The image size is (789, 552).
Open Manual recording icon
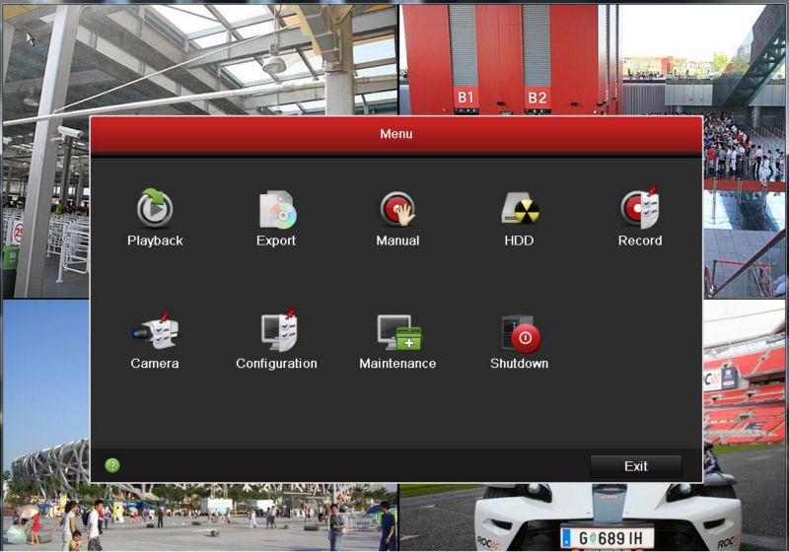coord(397,209)
